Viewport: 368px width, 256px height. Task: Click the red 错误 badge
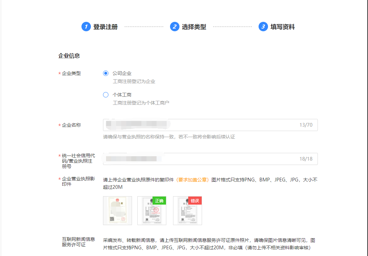click(195, 201)
